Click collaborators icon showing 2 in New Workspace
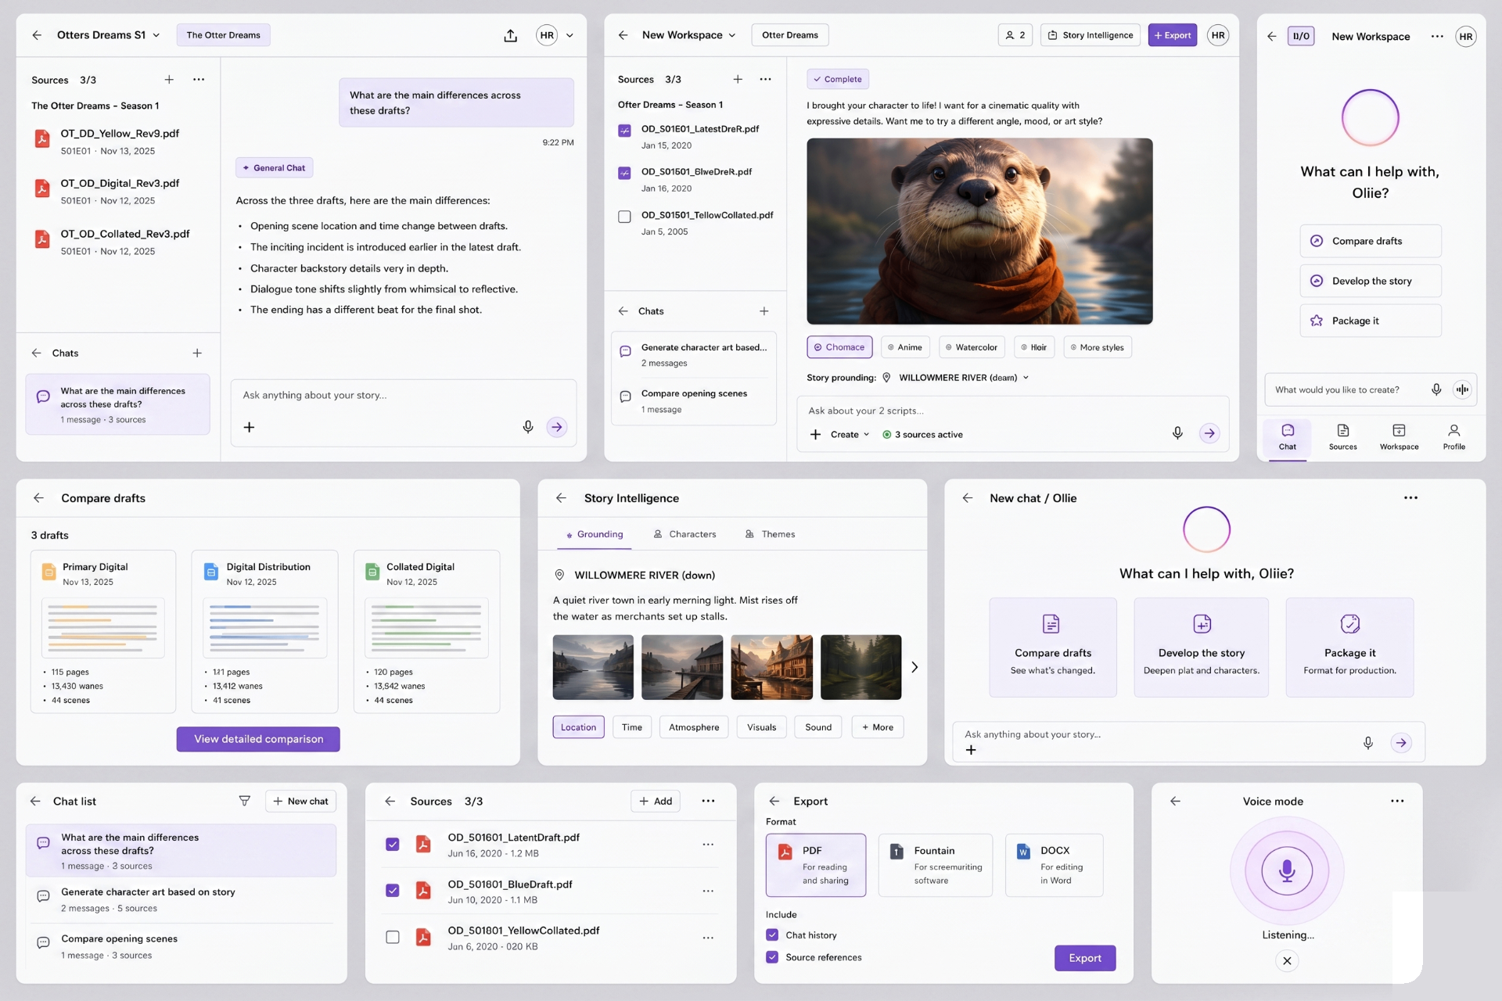 [x=1015, y=35]
